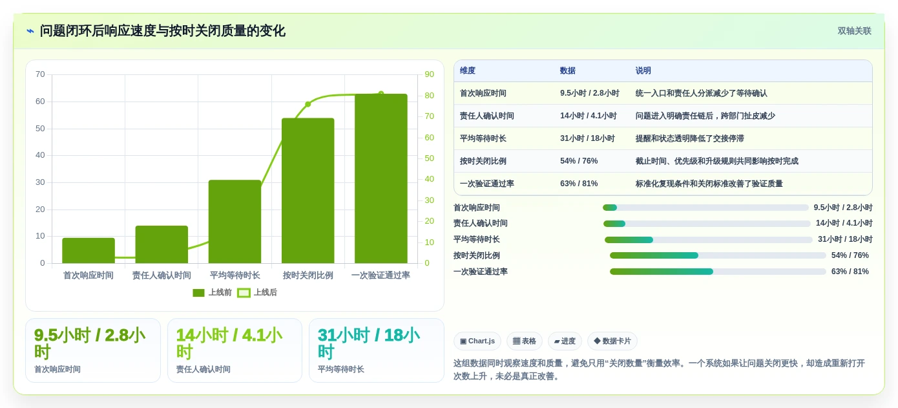Click the 一次验证通过率 progress bar
Screen dimensions: 898x408
[718, 272]
